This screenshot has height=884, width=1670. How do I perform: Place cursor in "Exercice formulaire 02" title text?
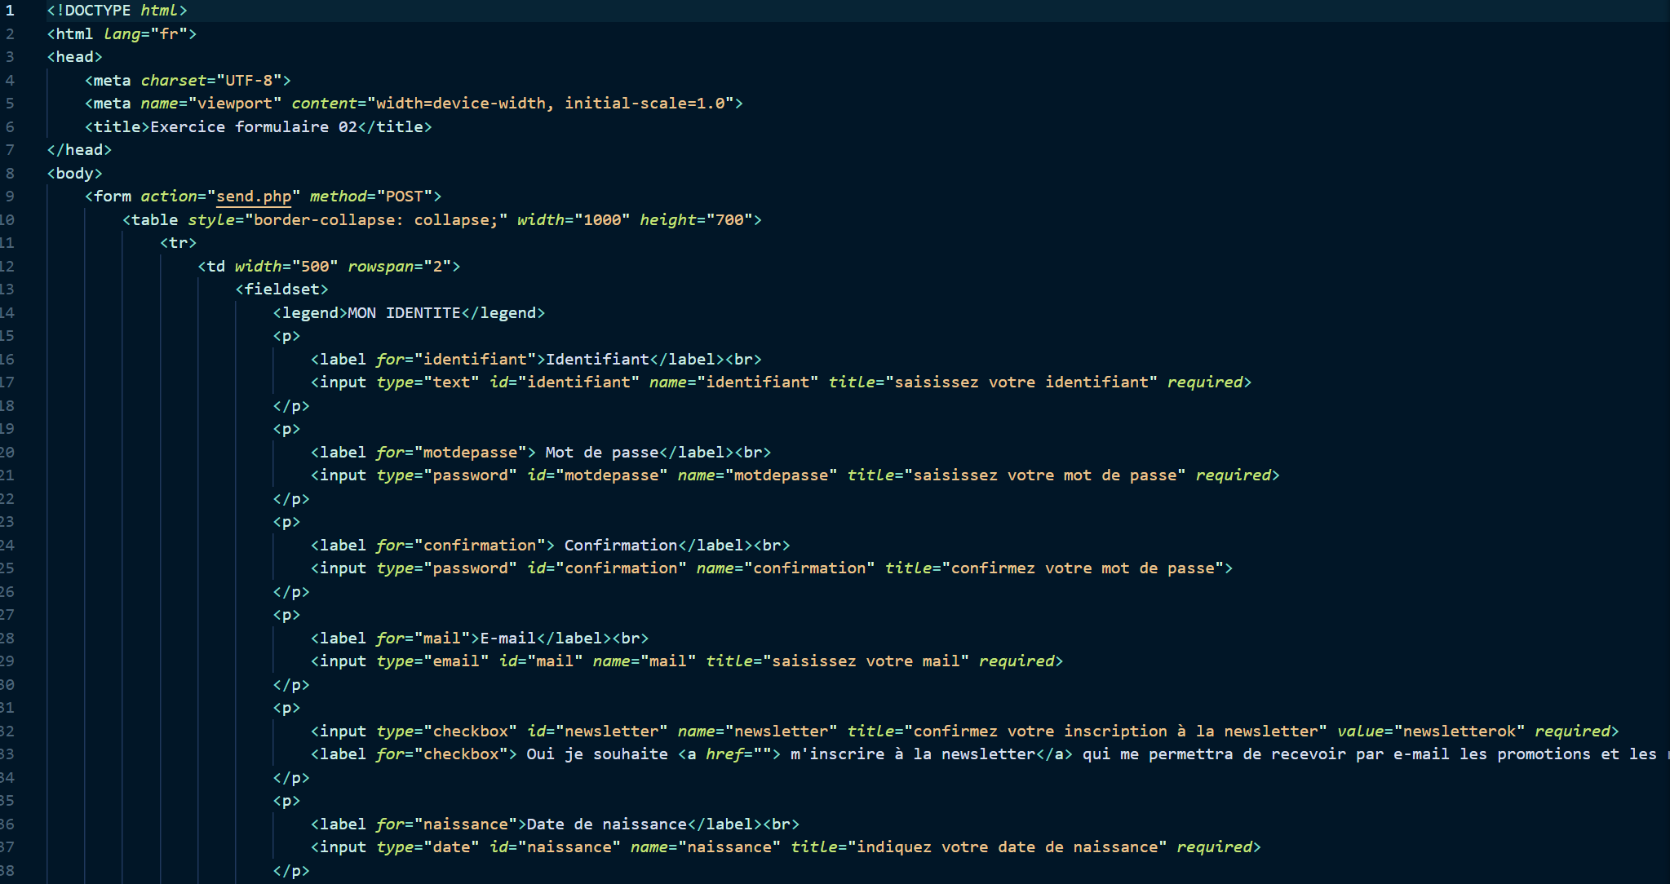253,127
